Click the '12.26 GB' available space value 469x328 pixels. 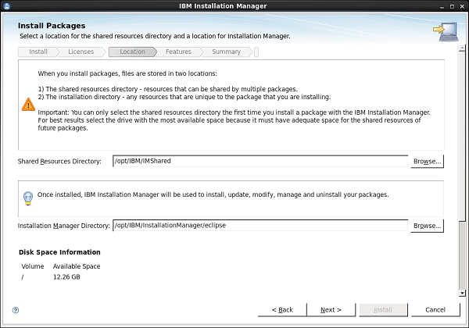point(66,277)
